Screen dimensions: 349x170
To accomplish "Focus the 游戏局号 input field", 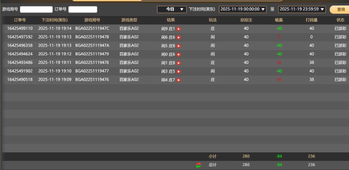I will [x=36, y=9].
